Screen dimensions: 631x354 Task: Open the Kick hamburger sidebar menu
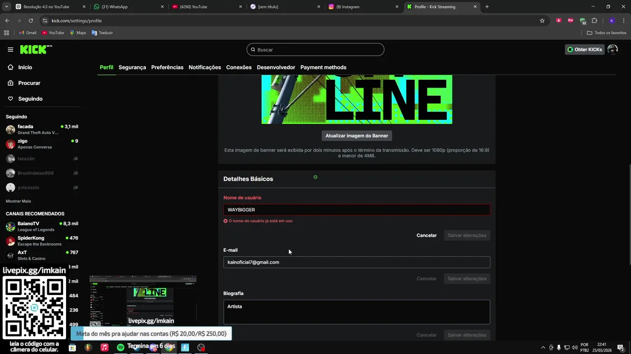coord(10,50)
